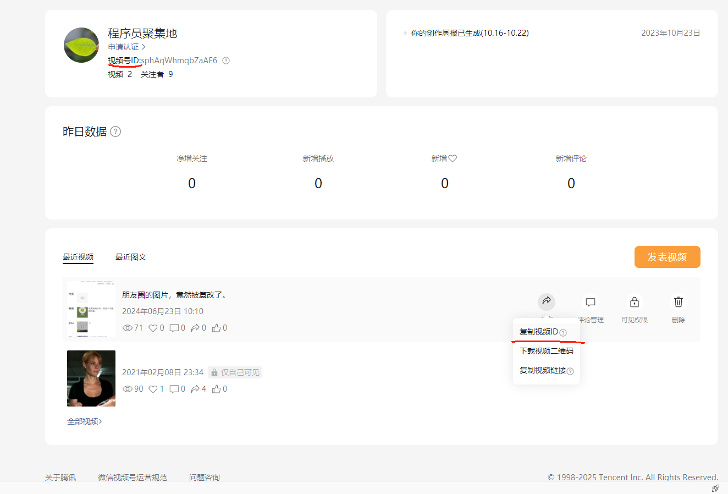The height and width of the screenshot is (494, 728).
Task: Click help icon beside 昨日数据 heading
Action: pyautogui.click(x=115, y=131)
